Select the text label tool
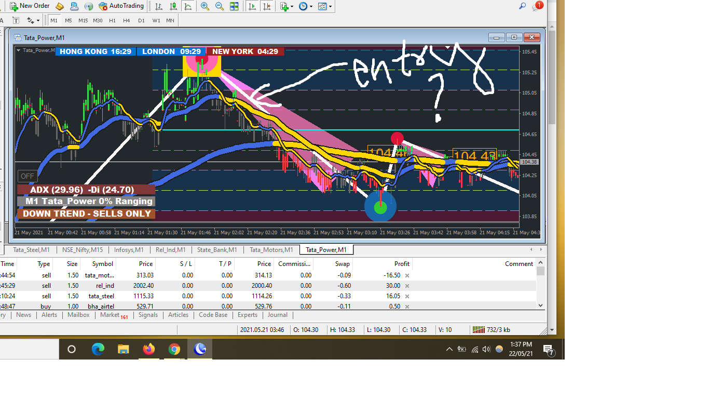 16,20
